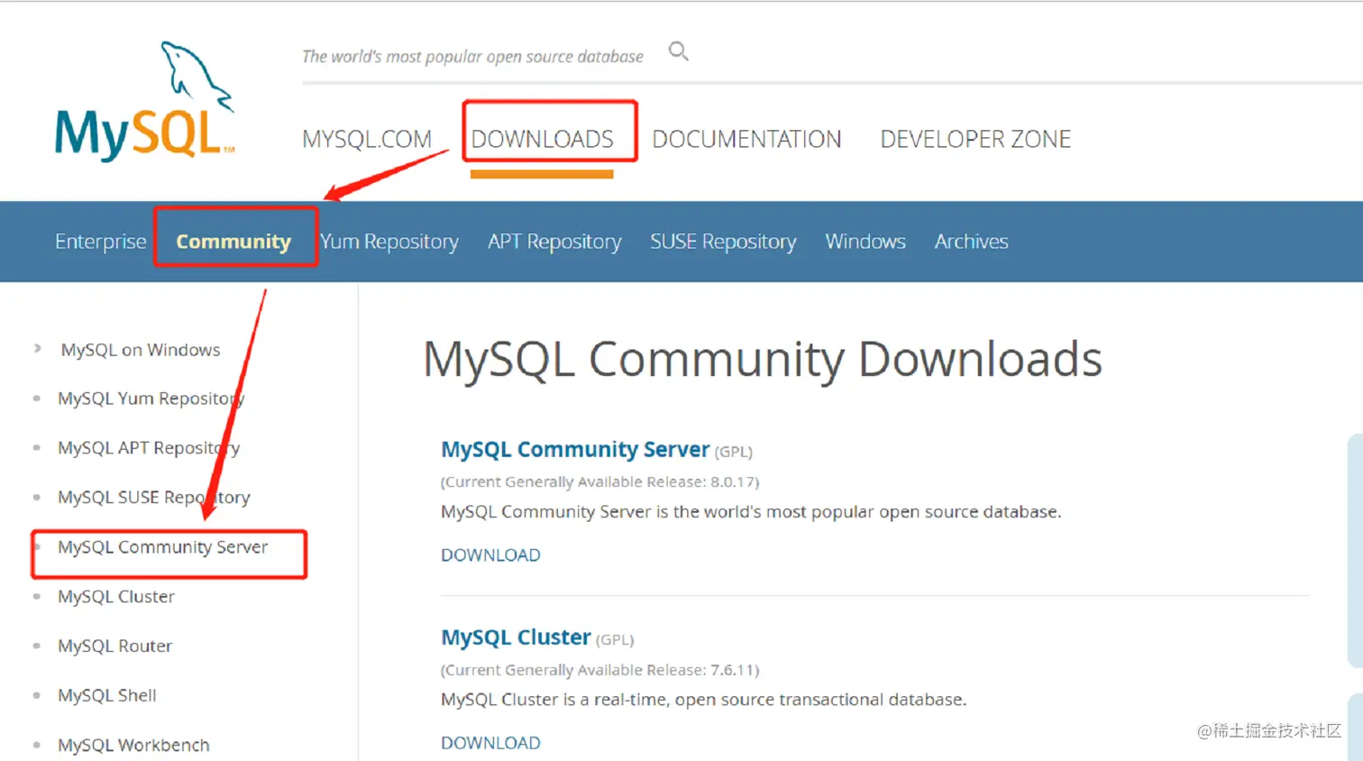Select the Enterprise tab
This screenshot has width=1363, height=761.
click(100, 242)
